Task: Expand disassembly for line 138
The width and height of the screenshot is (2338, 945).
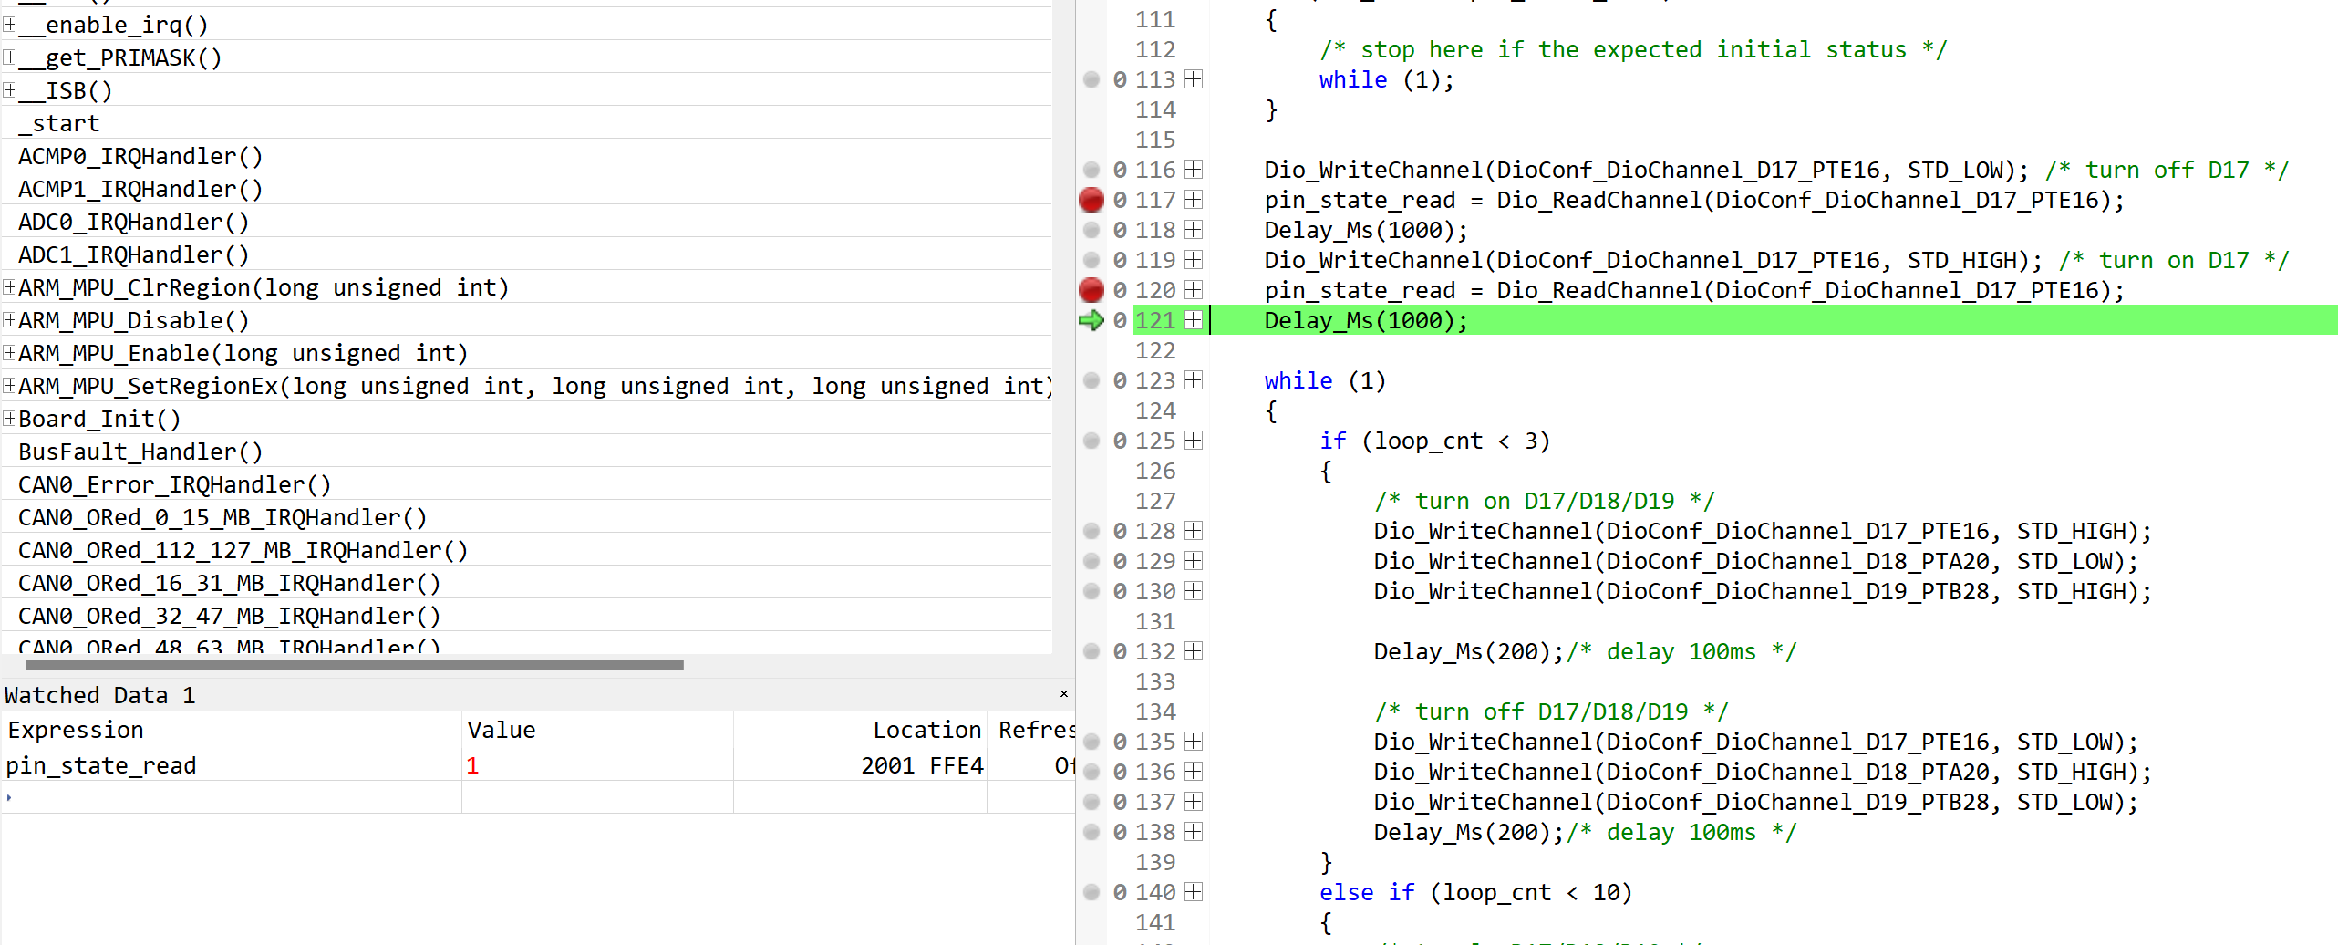Action: point(1193,832)
